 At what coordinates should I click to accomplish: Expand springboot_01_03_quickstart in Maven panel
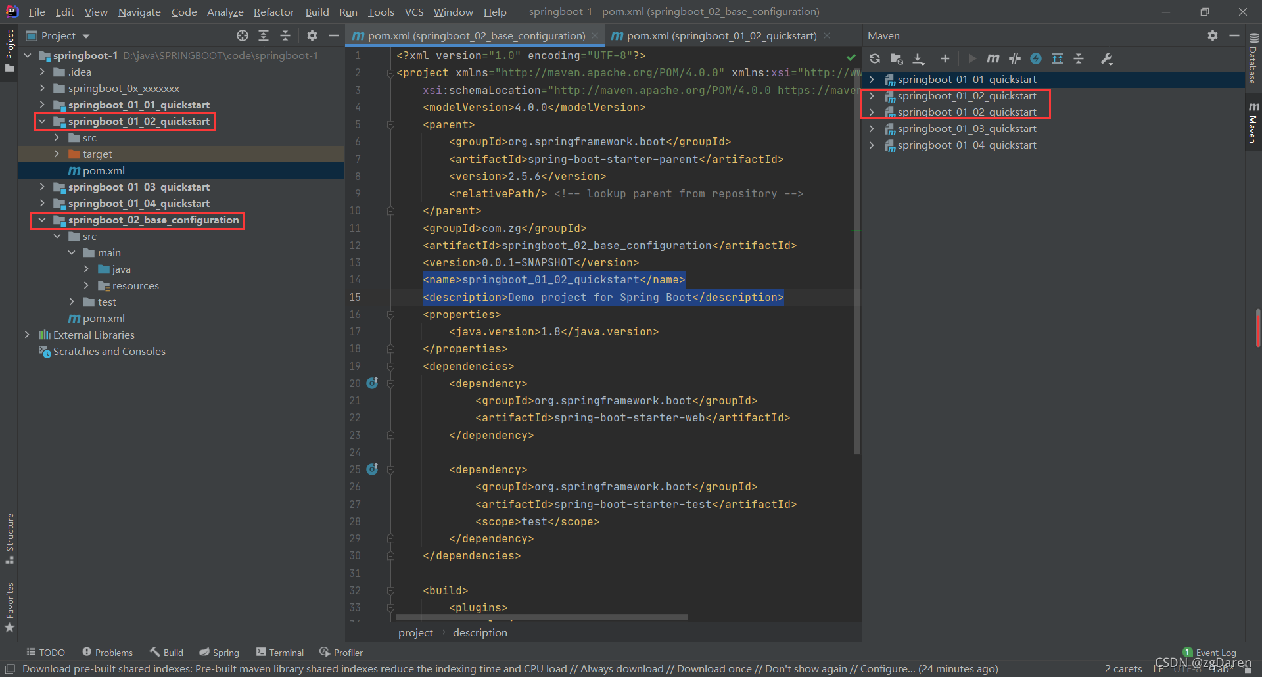point(872,128)
